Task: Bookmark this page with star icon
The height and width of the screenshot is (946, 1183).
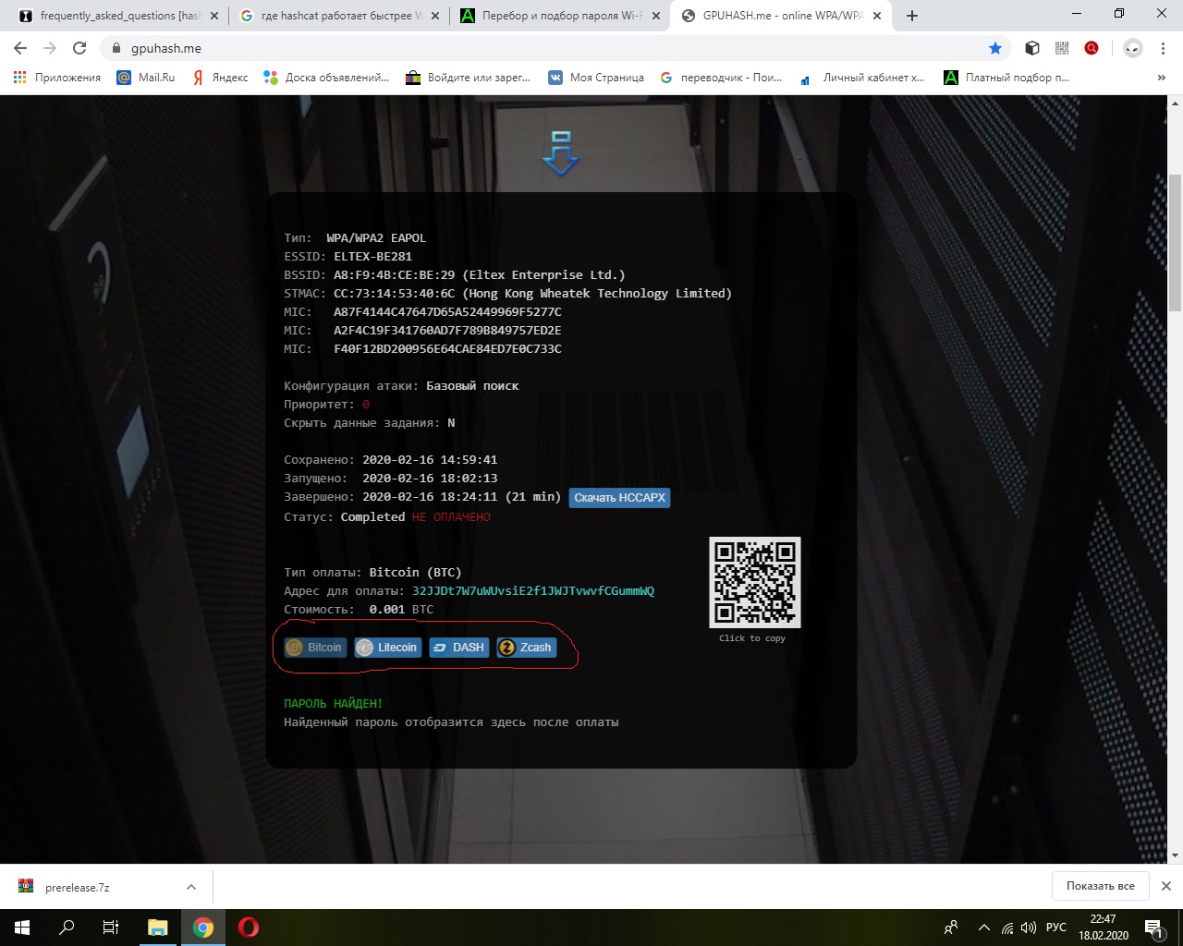Action: click(995, 48)
